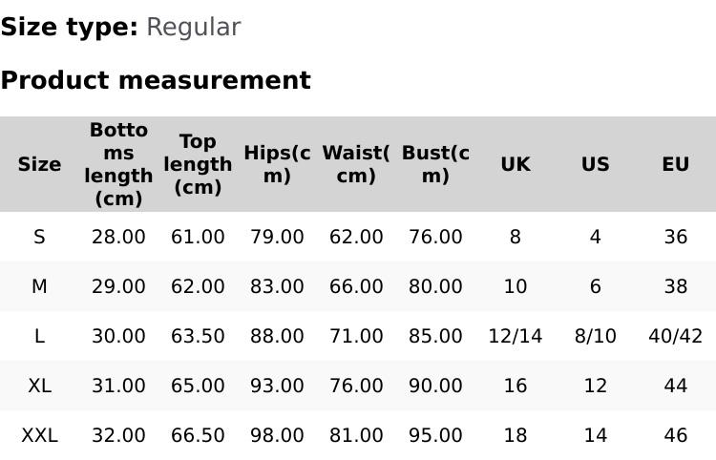Click the 8/10 US size cell
This screenshot has width=716, height=460.
click(596, 336)
